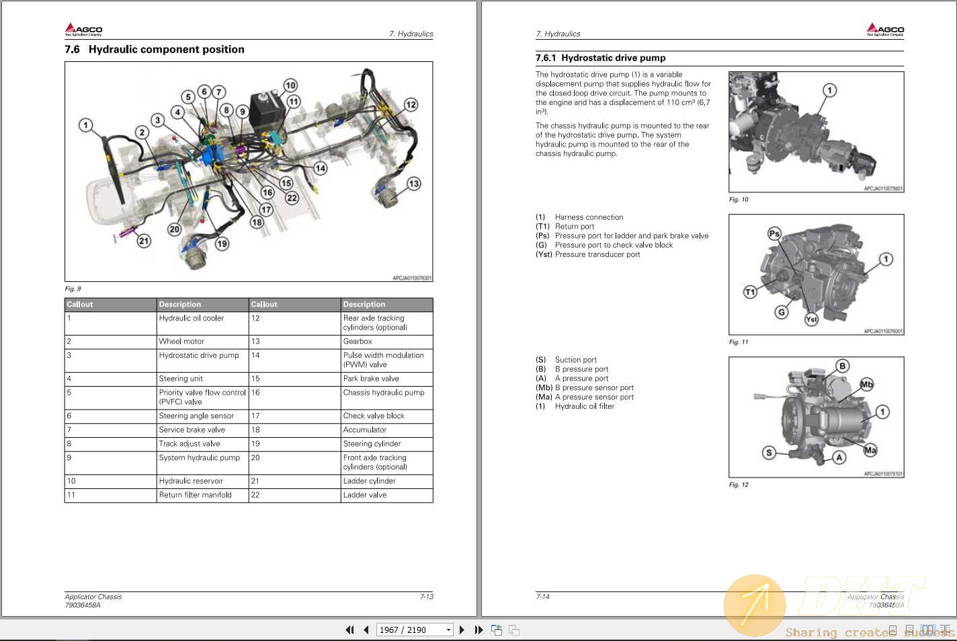Click callout 13 in the Fig. 9 diagram
957x641 pixels.
coord(413,184)
